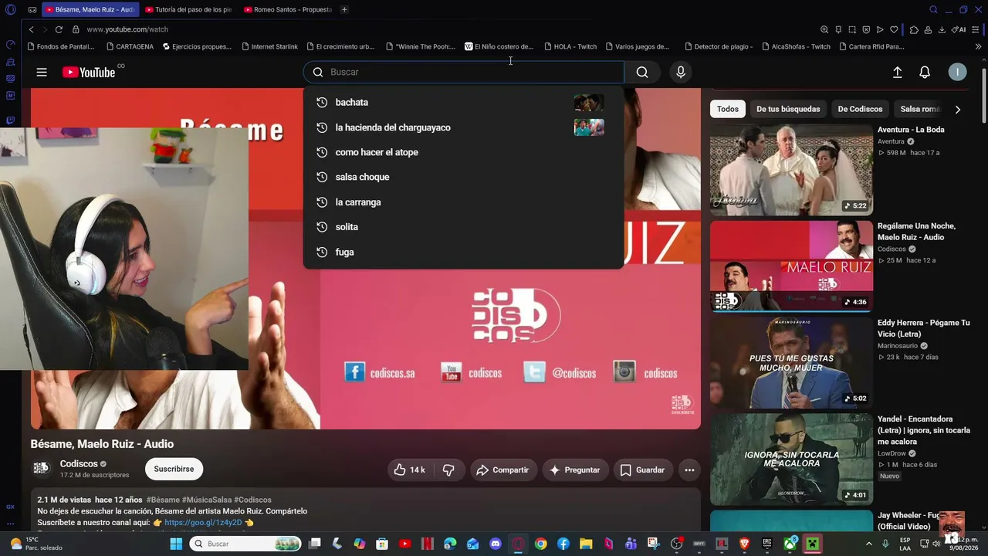
Task: Open the Opera GX menu logo
Action: pos(10,10)
